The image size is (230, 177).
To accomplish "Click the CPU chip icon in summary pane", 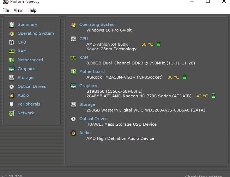I will [73, 39].
